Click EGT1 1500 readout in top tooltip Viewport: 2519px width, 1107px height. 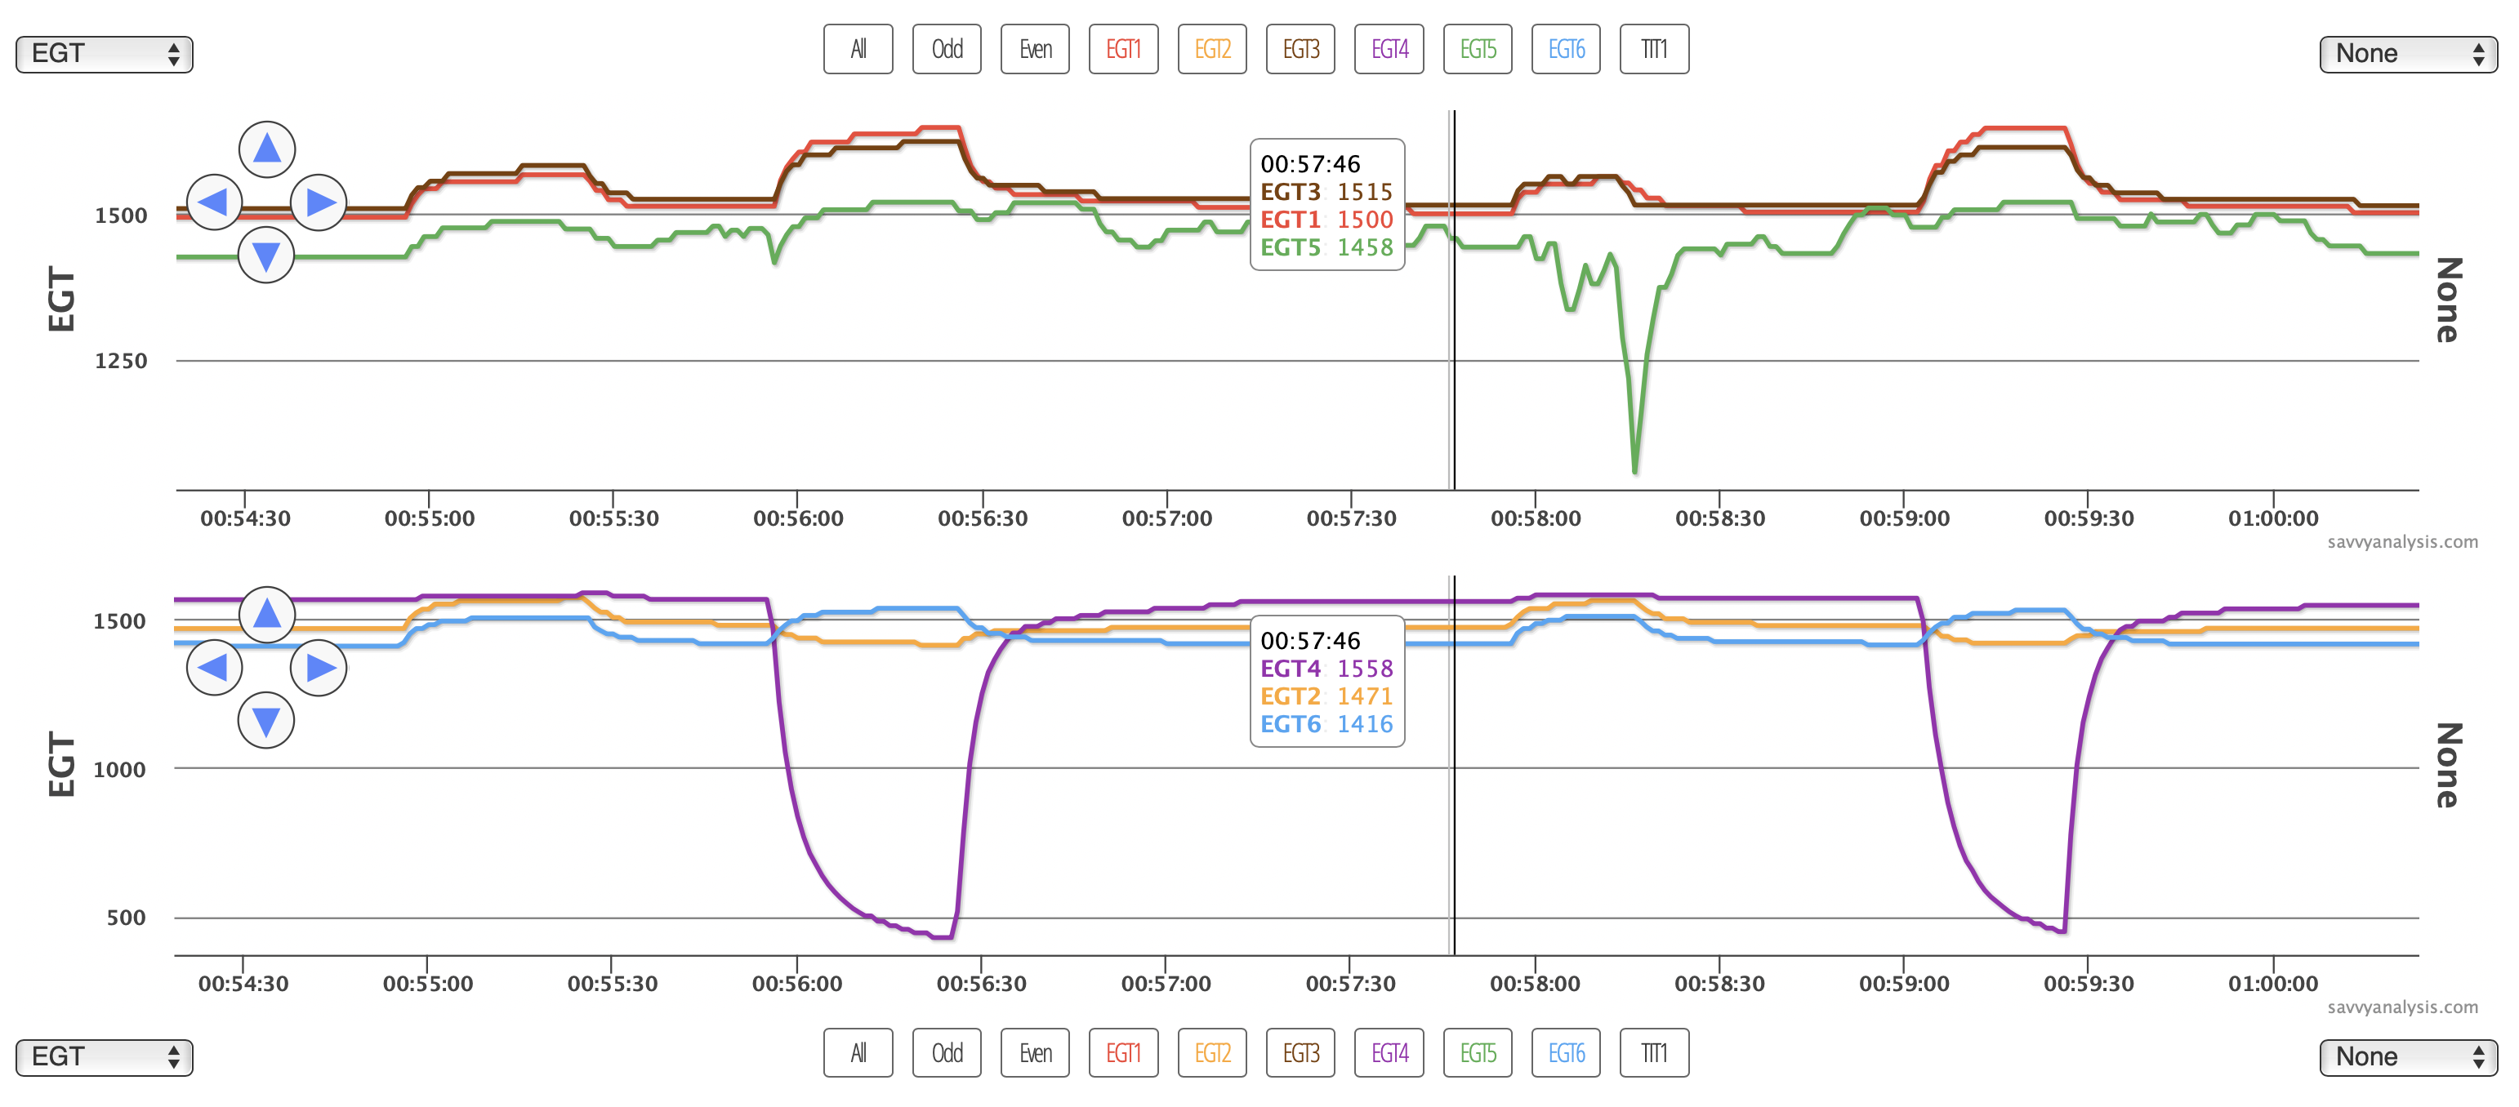point(1326,220)
